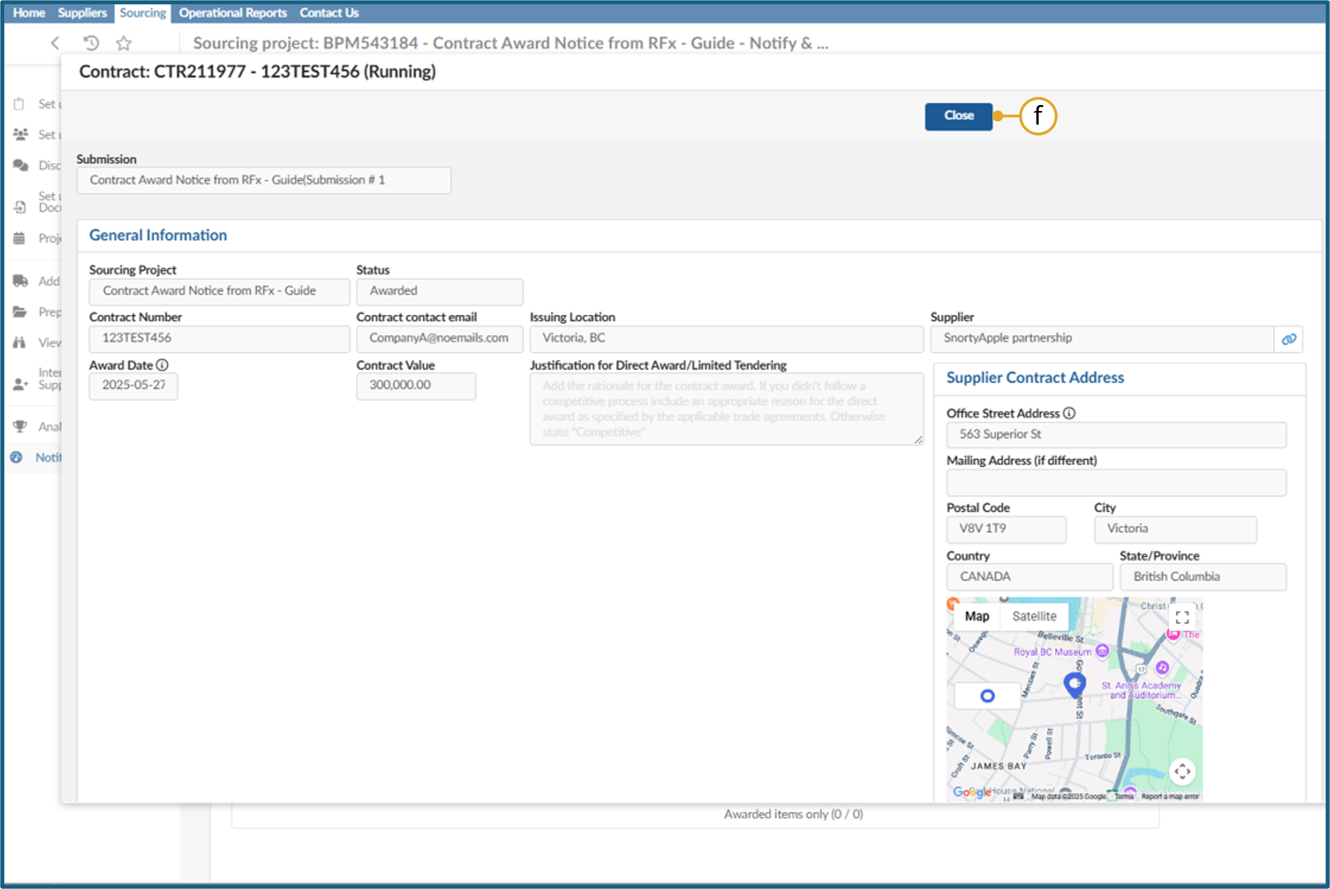Click the St. Ann's Academy music marker
The width and height of the screenshot is (1330, 889).
(x=1162, y=667)
